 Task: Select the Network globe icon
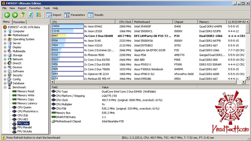10,59
